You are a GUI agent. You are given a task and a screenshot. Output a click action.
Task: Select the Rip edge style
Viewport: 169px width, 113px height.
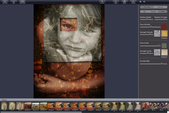click(x=145, y=12)
